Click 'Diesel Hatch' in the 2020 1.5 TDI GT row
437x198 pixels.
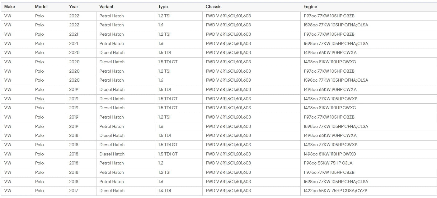tap(112, 62)
